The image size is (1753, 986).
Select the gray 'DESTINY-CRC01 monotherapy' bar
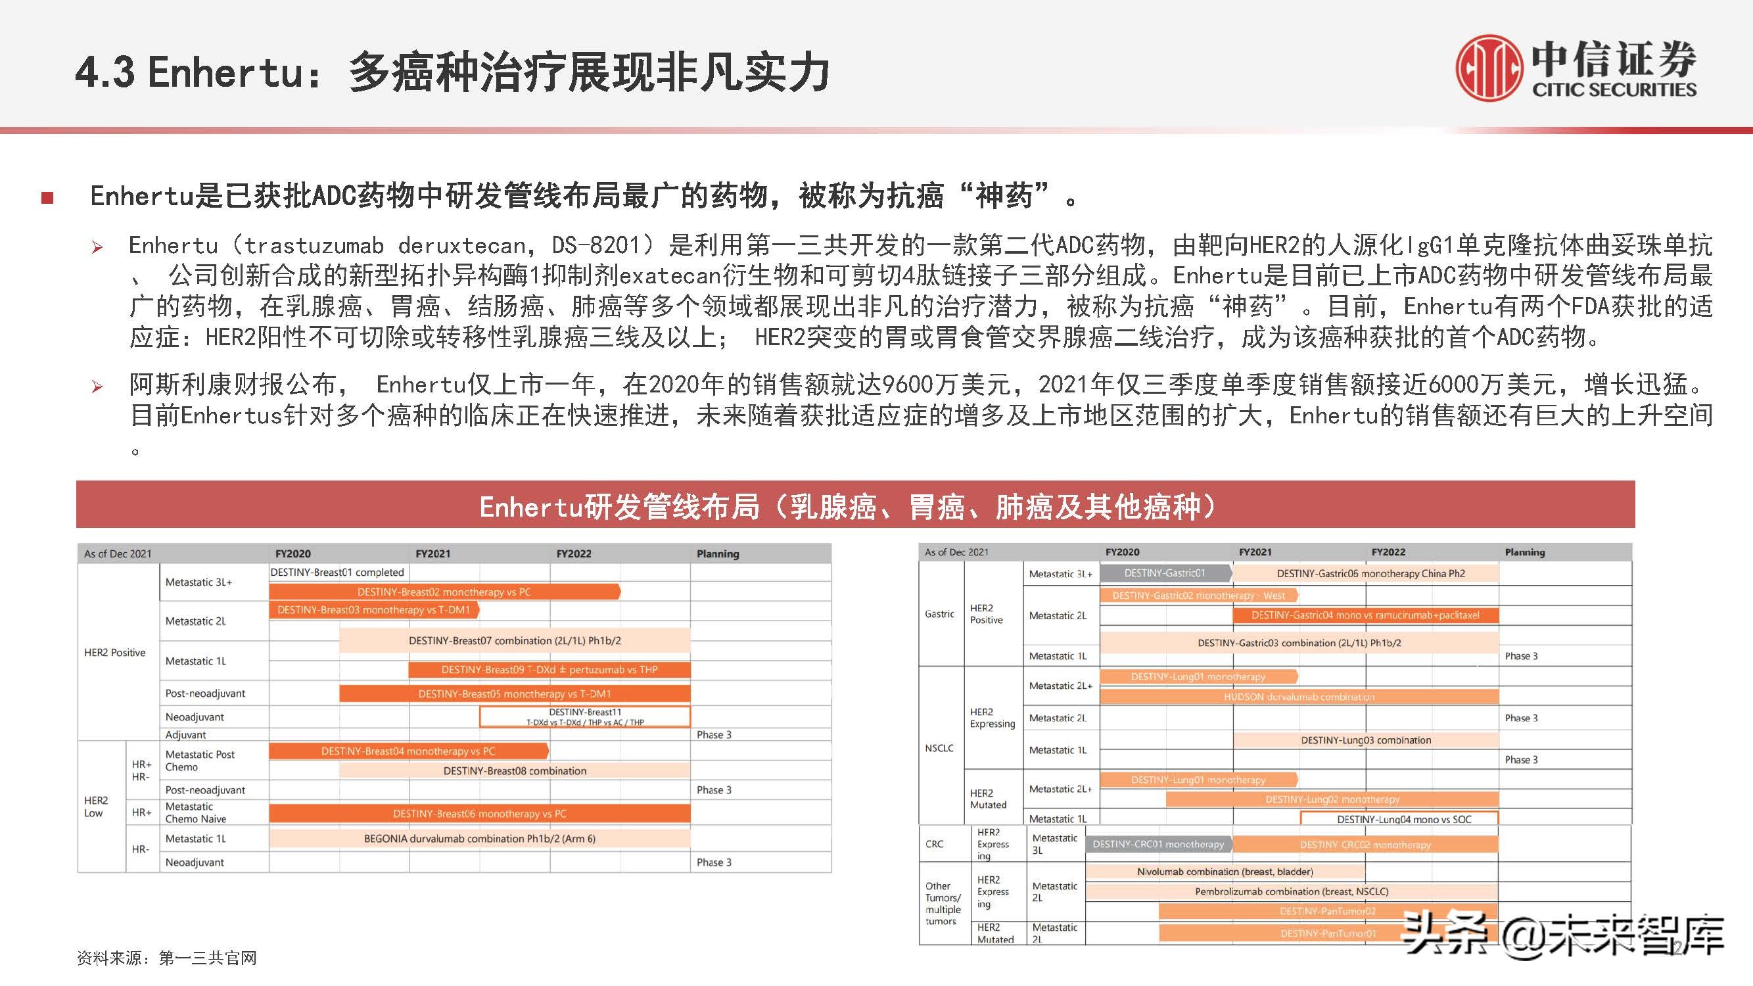tap(1159, 845)
